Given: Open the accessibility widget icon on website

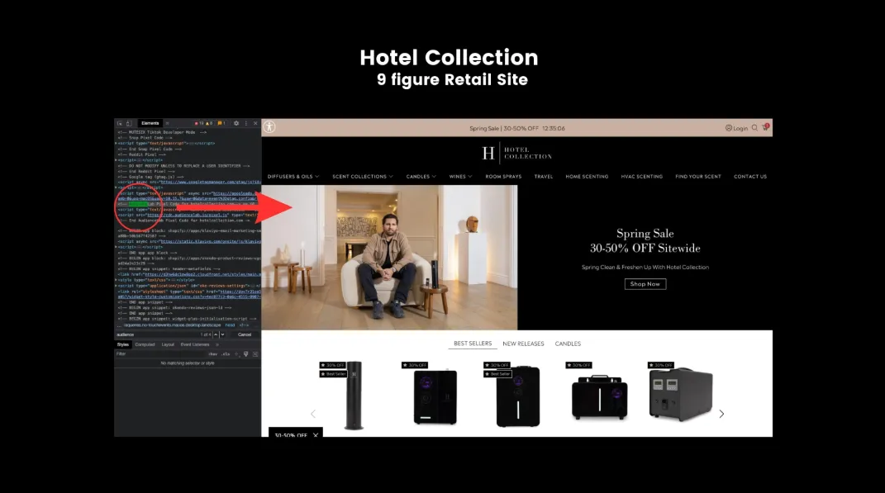Looking at the screenshot, I should 269,127.
